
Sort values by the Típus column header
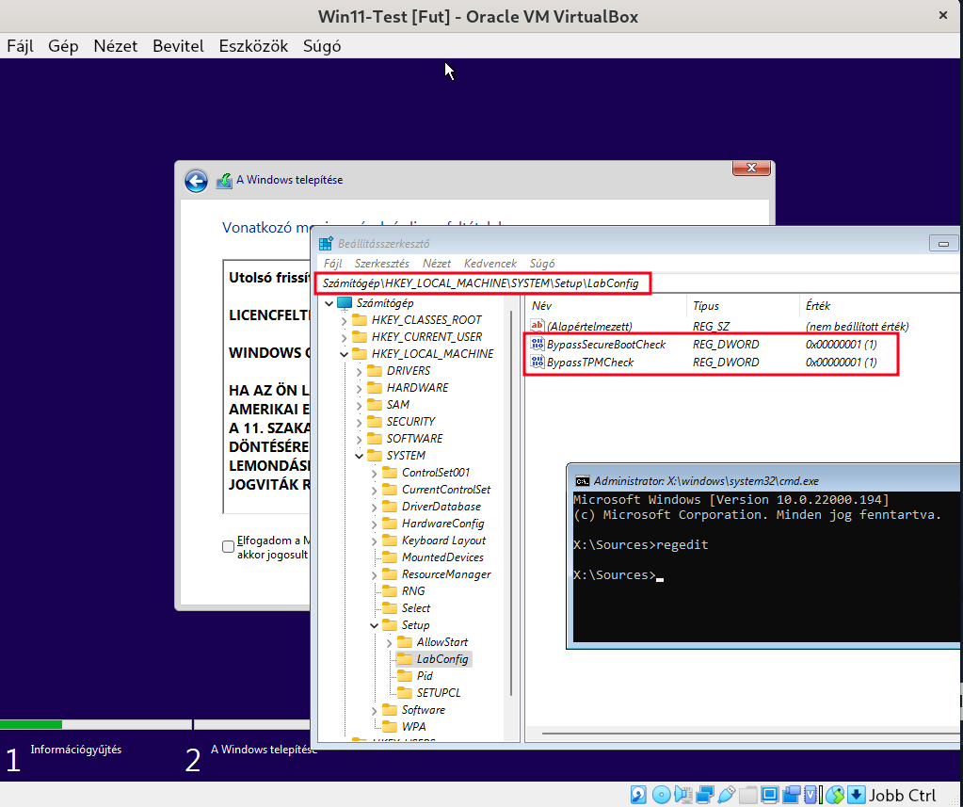click(743, 306)
